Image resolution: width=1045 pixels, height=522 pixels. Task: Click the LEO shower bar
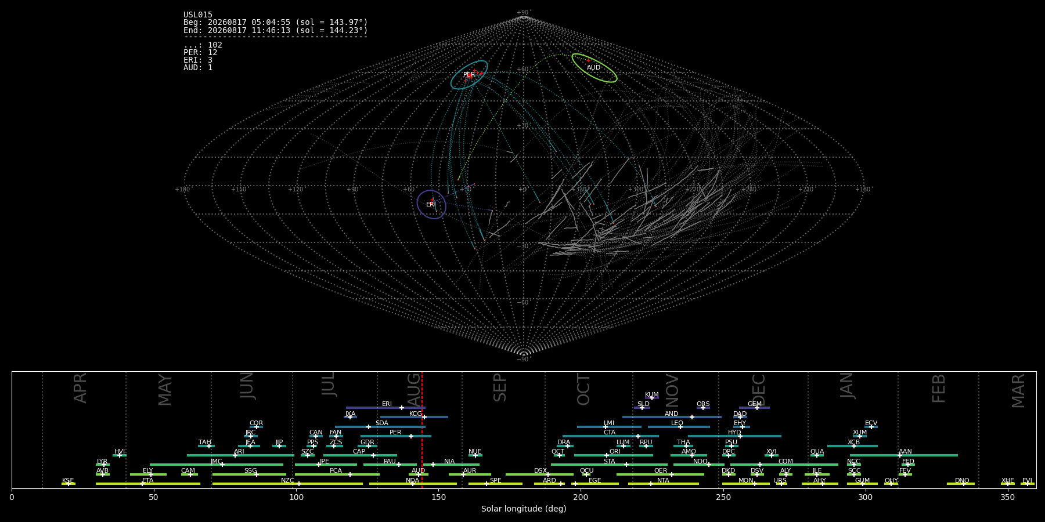[679, 427]
